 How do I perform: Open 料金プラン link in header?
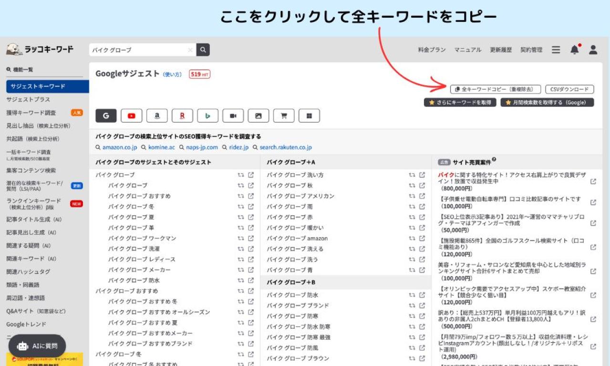(432, 50)
